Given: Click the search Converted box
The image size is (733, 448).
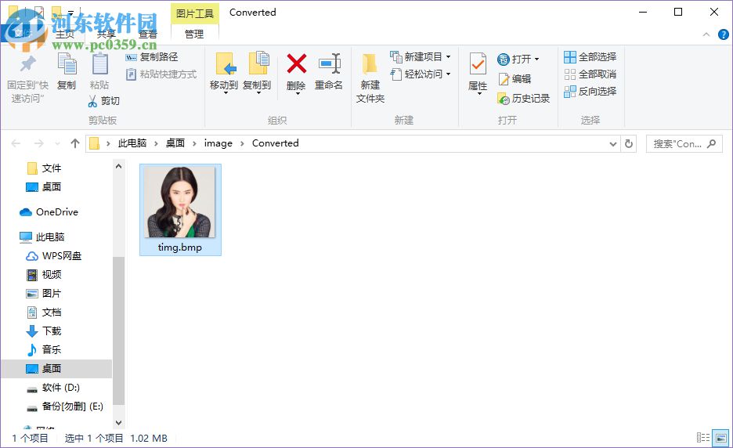Looking at the screenshot, I should [x=684, y=144].
